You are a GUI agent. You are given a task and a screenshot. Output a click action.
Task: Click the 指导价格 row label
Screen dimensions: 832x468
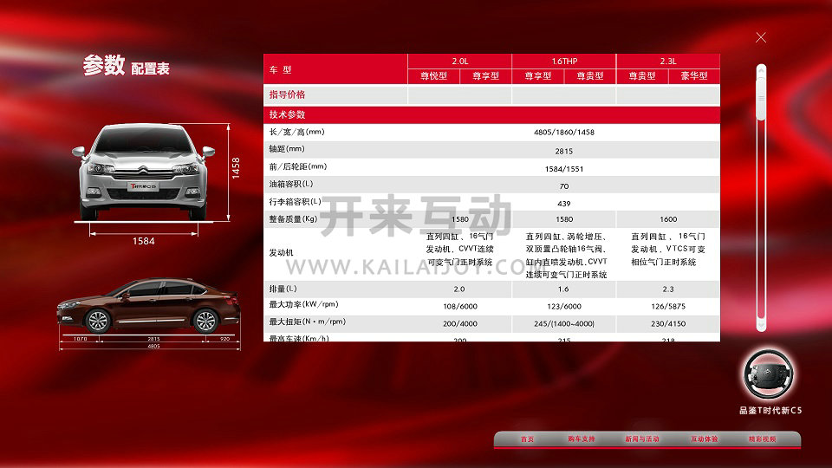click(287, 94)
